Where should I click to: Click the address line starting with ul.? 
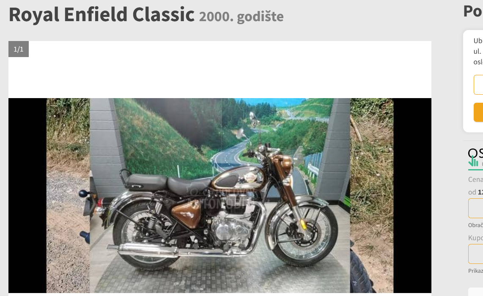coord(478,51)
